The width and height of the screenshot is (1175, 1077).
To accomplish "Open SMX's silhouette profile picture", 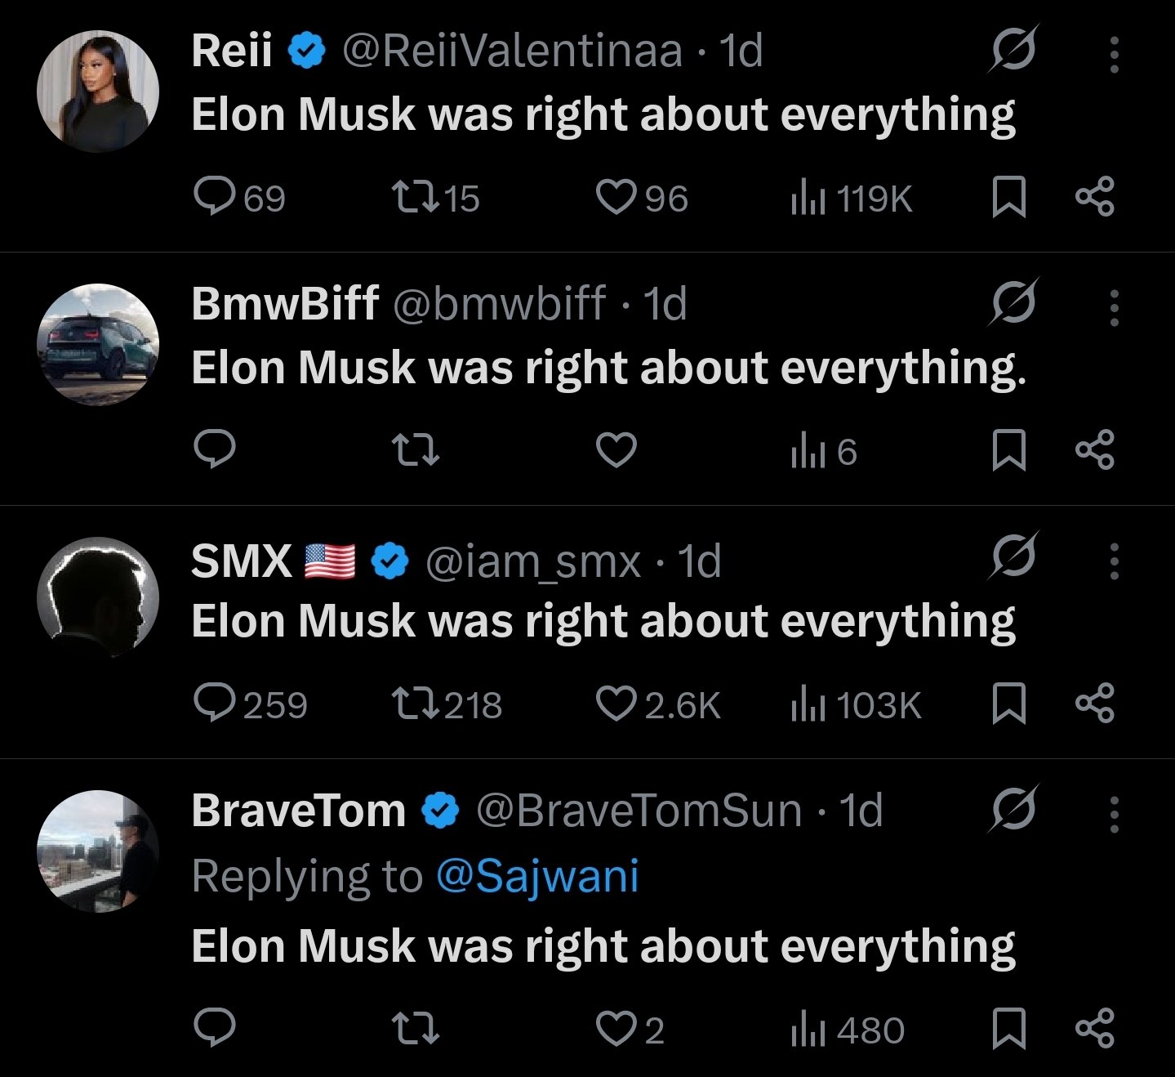I will tap(98, 597).
